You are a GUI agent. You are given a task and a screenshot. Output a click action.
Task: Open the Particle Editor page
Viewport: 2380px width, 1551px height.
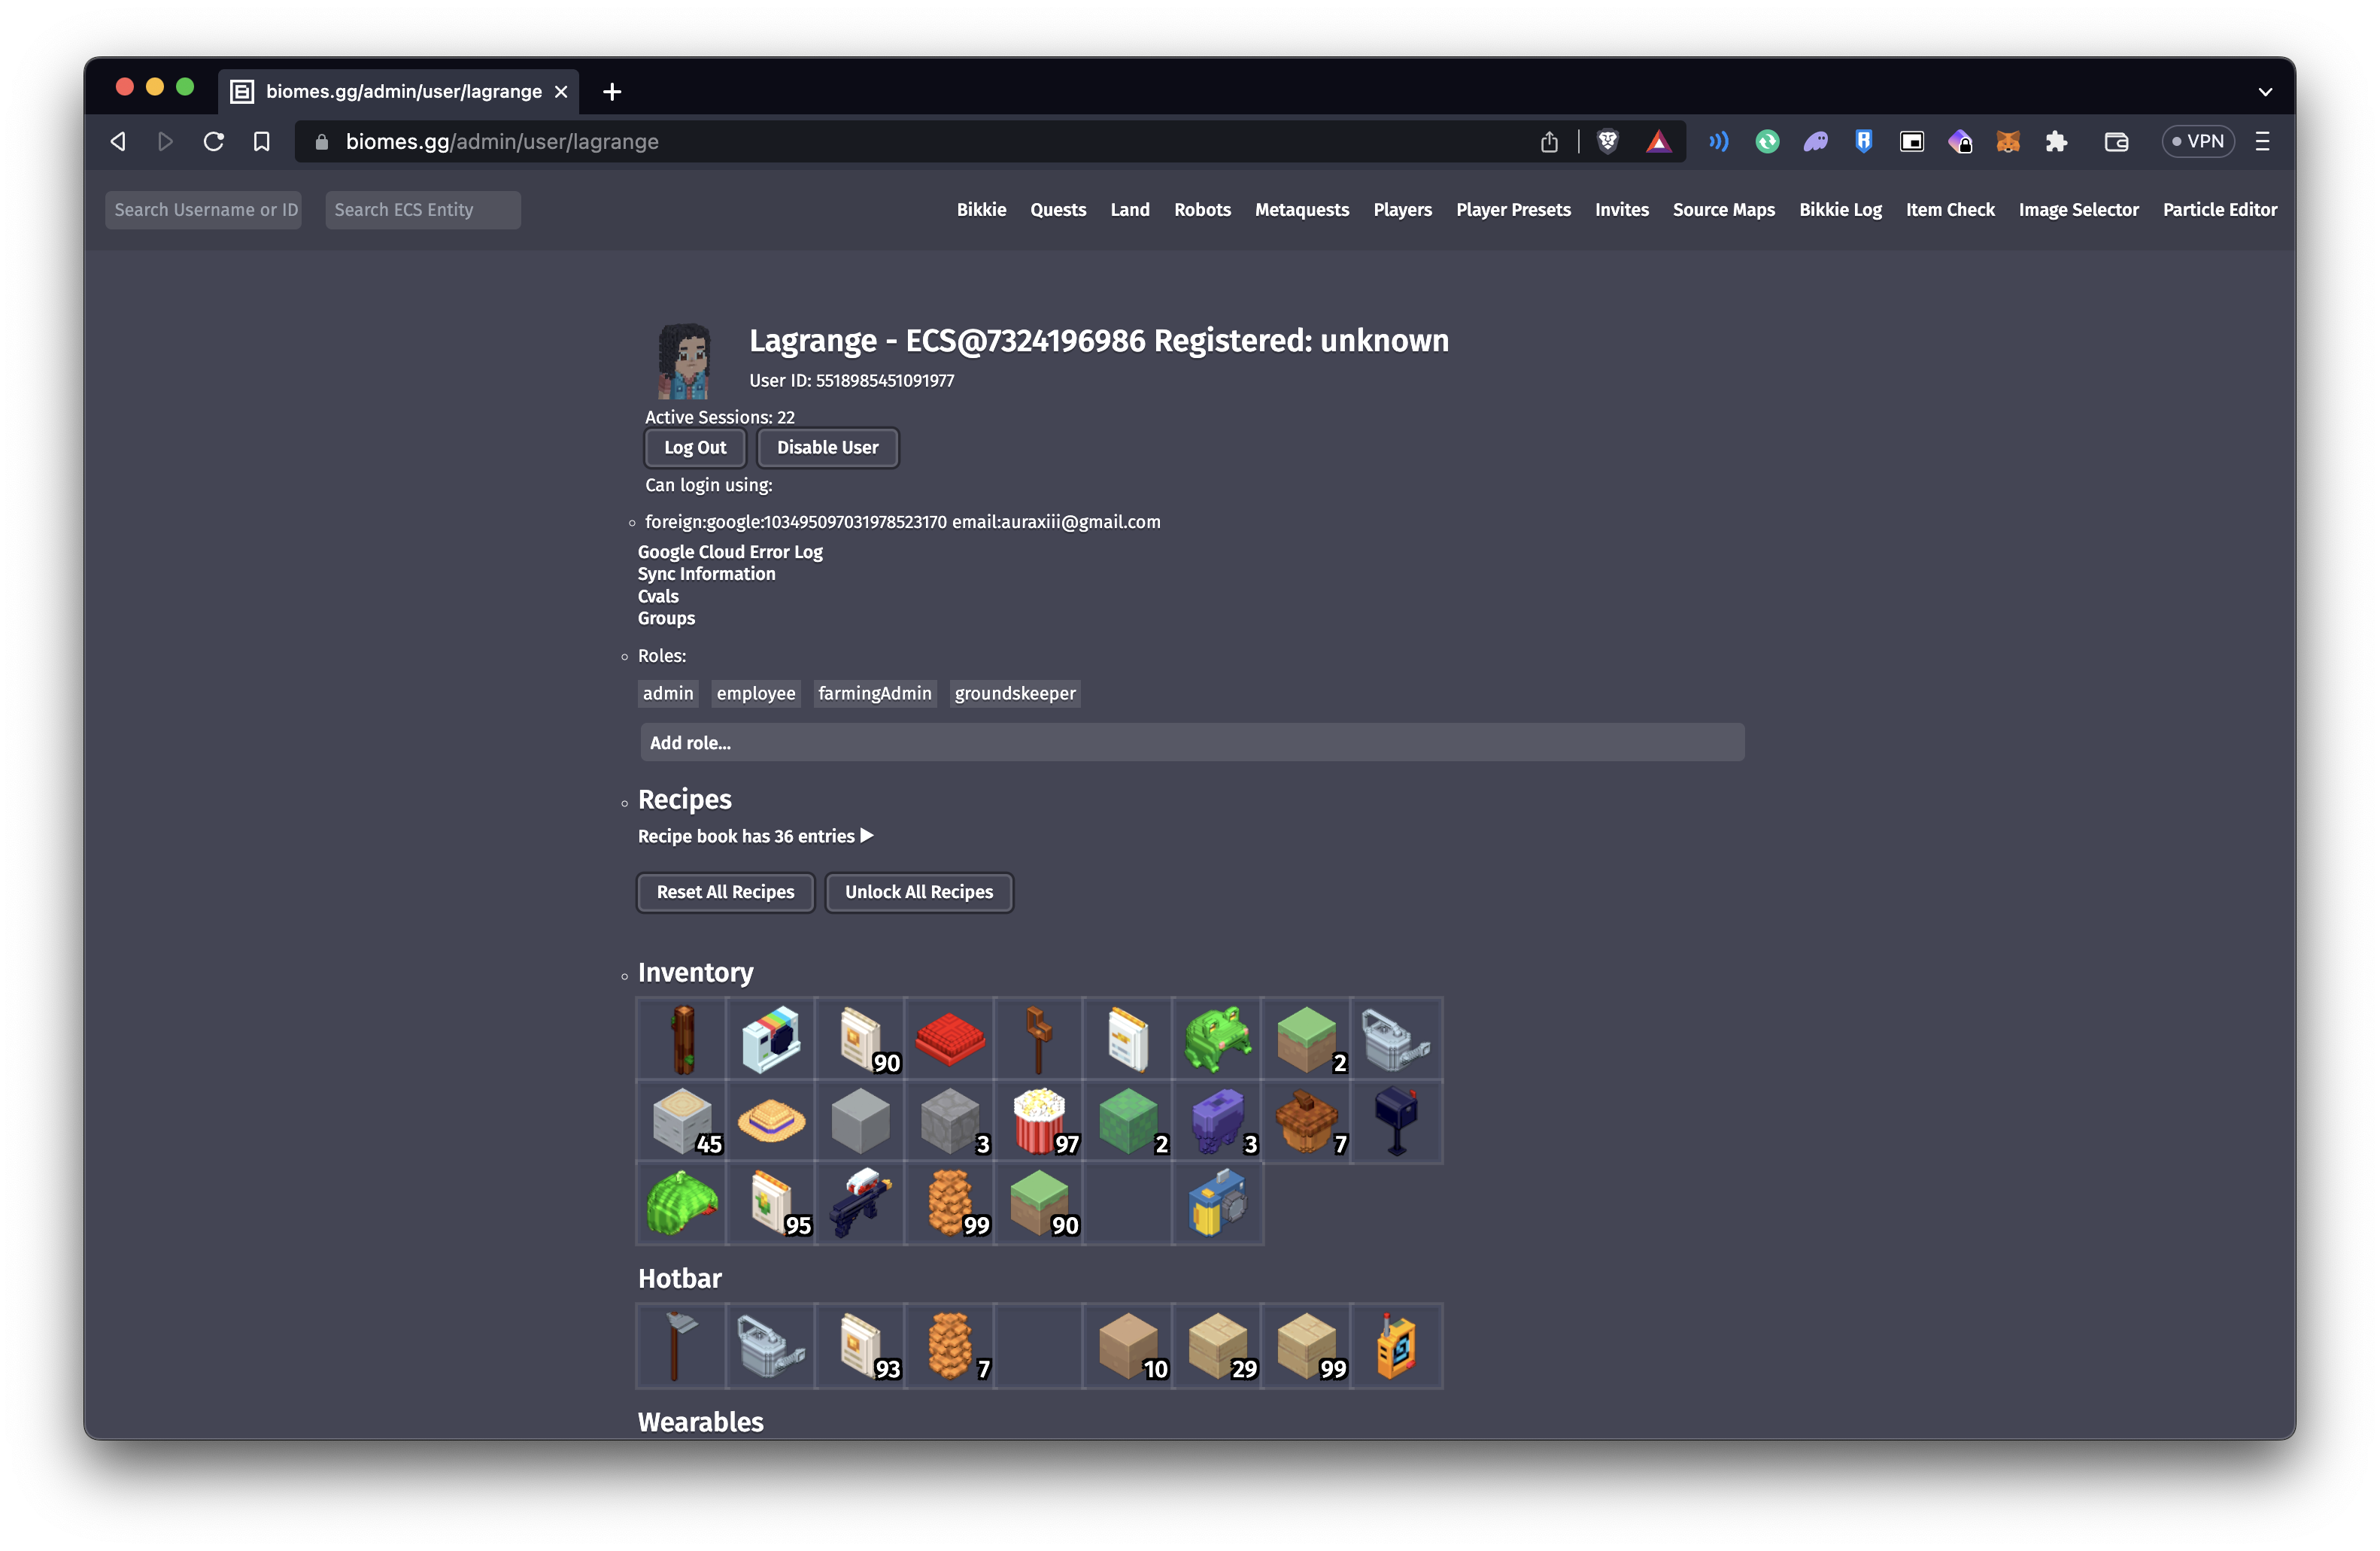pos(2219,210)
